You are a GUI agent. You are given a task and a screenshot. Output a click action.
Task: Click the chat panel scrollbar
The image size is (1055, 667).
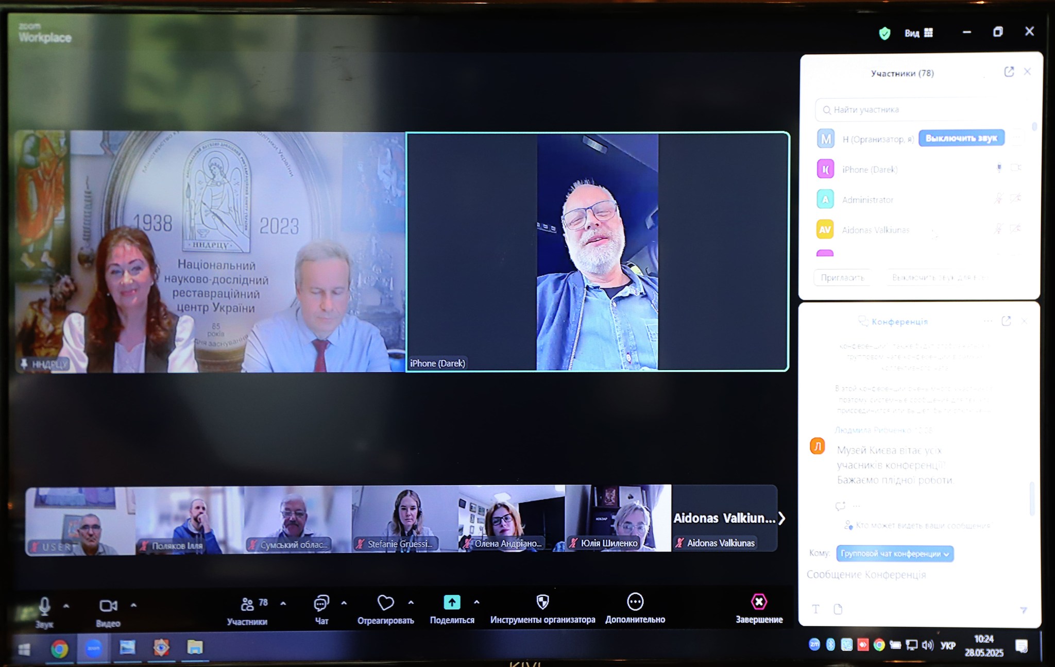(x=1031, y=498)
